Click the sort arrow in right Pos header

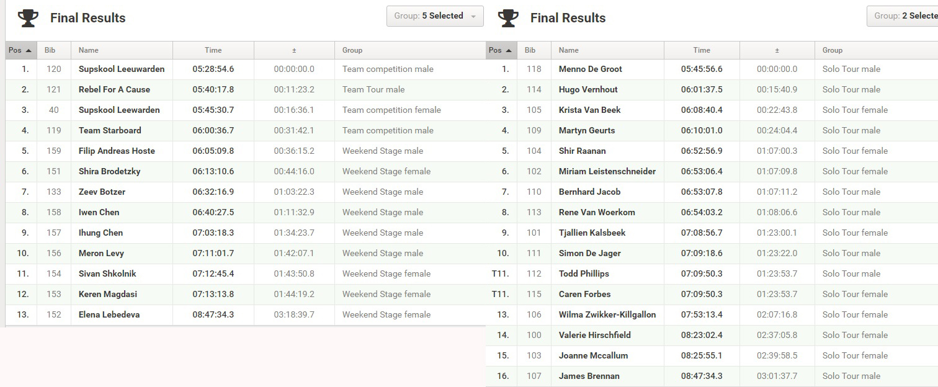point(509,50)
